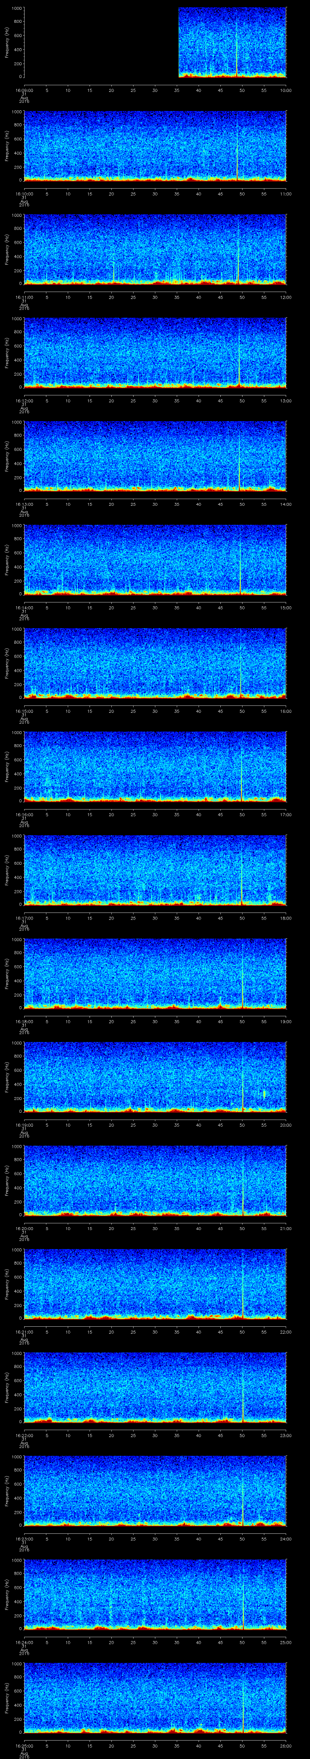This screenshot has width=310, height=1759.
Task: Click the 16:18:00 spectrogram's 50-second spike
Action: click(242, 975)
